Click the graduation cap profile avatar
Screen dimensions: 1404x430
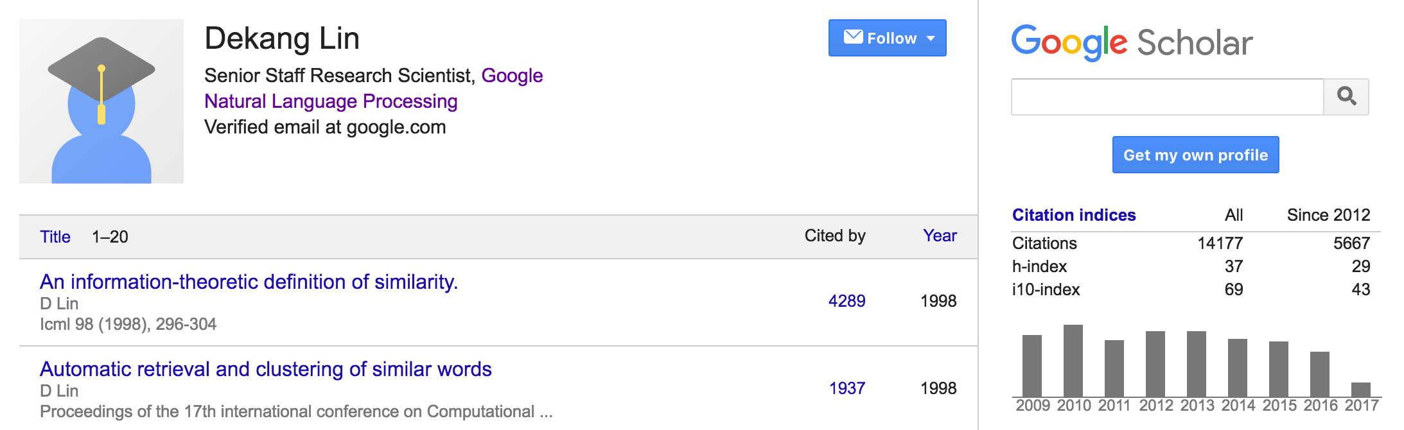pyautogui.click(x=101, y=101)
